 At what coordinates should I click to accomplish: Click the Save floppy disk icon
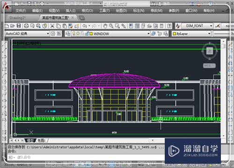pyautogui.click(x=19, y=26)
